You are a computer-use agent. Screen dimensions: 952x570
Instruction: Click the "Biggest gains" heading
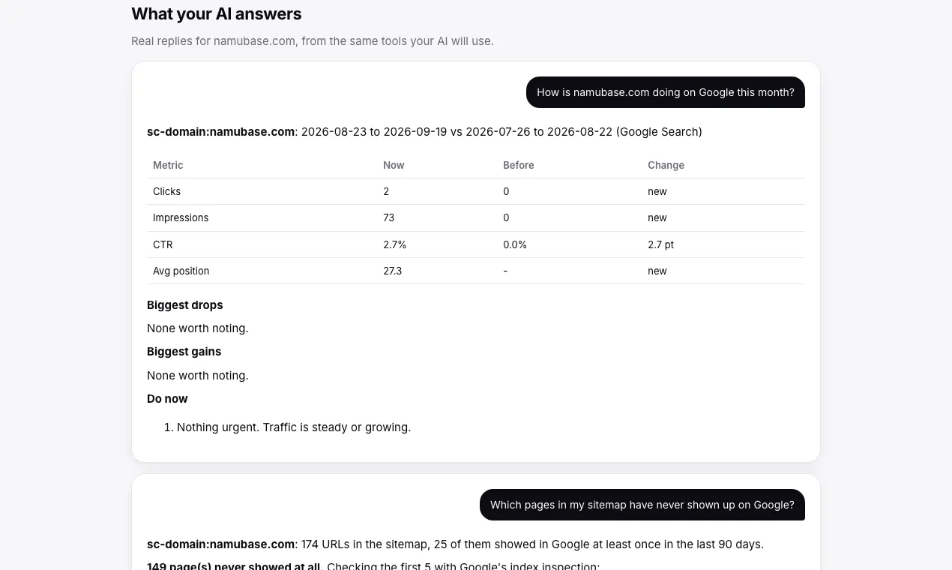click(x=184, y=351)
